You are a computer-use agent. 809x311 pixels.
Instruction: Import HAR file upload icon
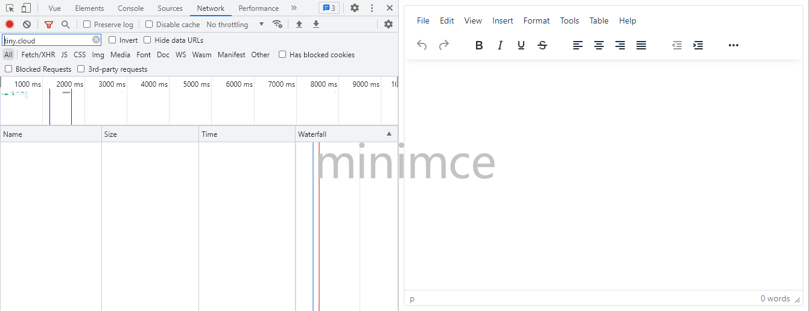(x=299, y=24)
